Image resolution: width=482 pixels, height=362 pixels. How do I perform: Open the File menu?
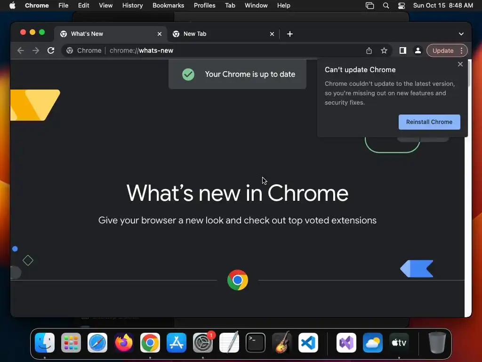(x=64, y=5)
